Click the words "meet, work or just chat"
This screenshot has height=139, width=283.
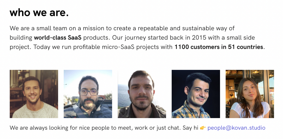[149, 128]
